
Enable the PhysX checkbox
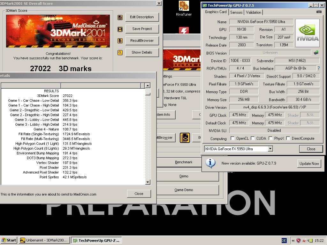(270, 138)
